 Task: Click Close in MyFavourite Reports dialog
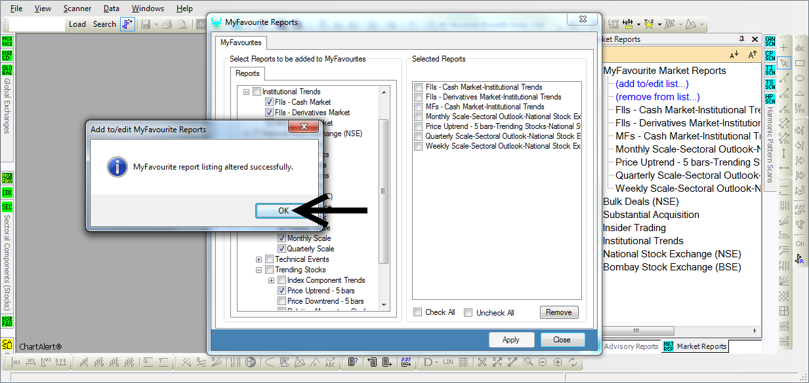pos(562,340)
